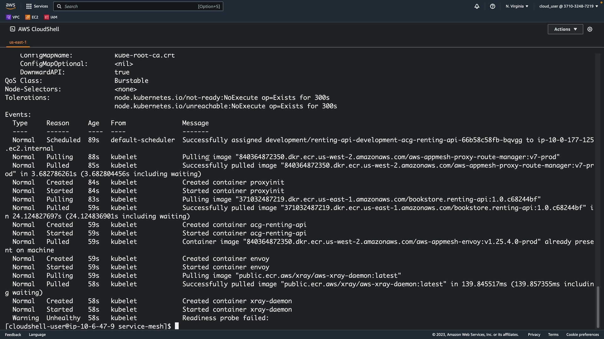Open the Language selector in footer
This screenshot has width=604, height=339.
37,335
